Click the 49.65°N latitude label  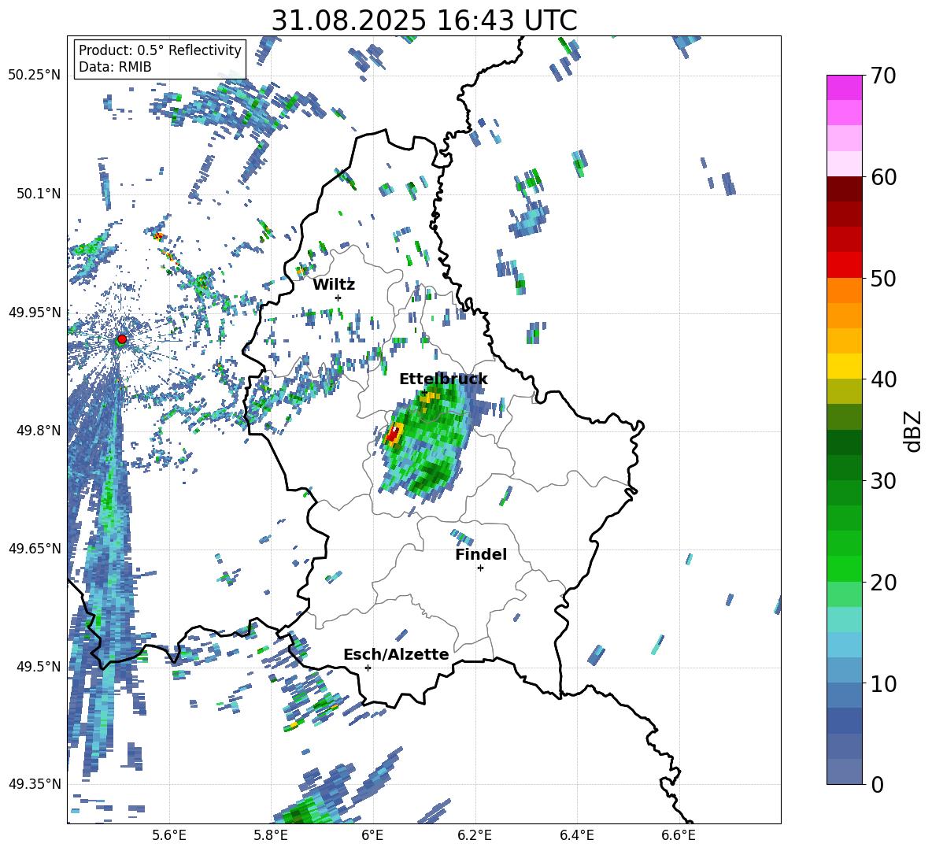pos(35,548)
